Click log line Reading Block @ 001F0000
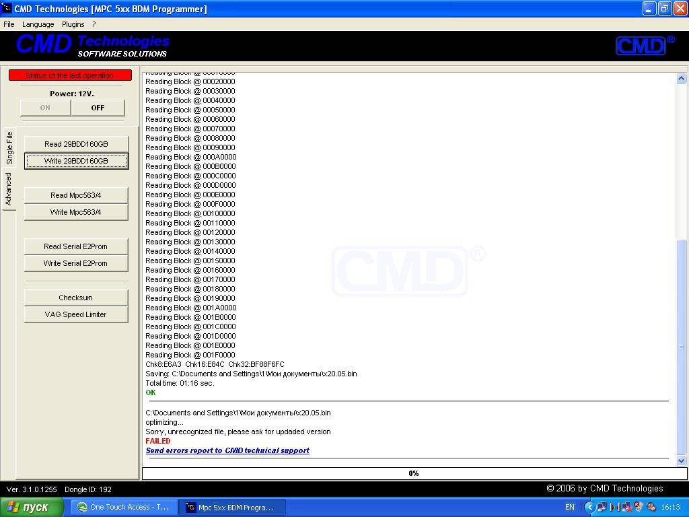689x517 pixels. (x=190, y=355)
